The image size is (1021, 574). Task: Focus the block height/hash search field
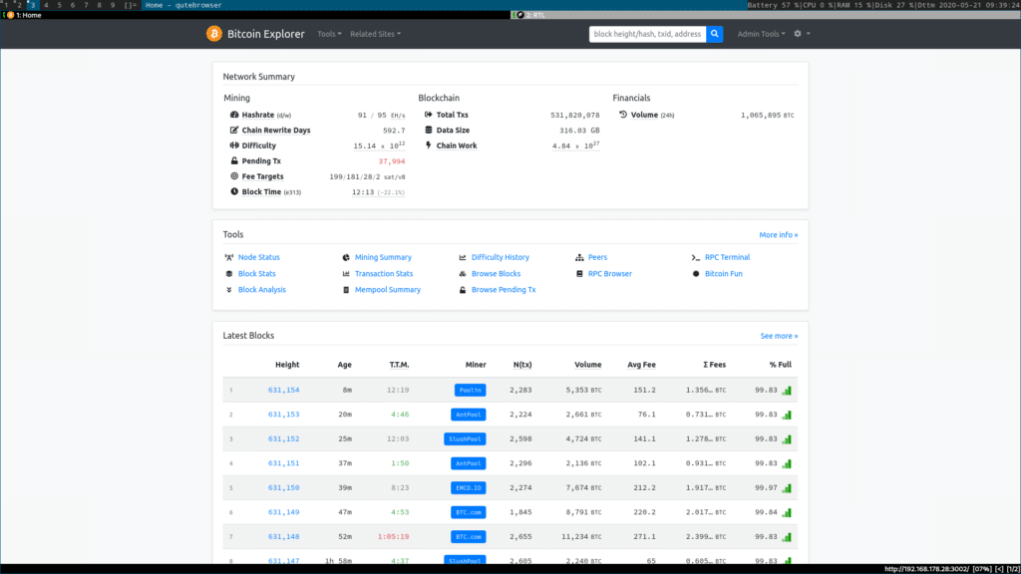point(647,34)
